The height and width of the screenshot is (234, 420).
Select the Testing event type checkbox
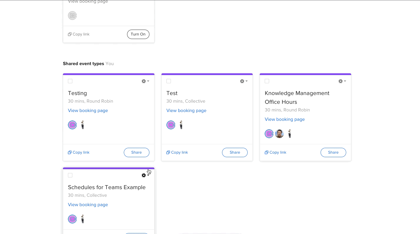click(70, 81)
